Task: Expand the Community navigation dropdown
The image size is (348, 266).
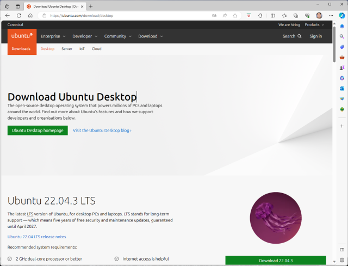Action: 117,36
